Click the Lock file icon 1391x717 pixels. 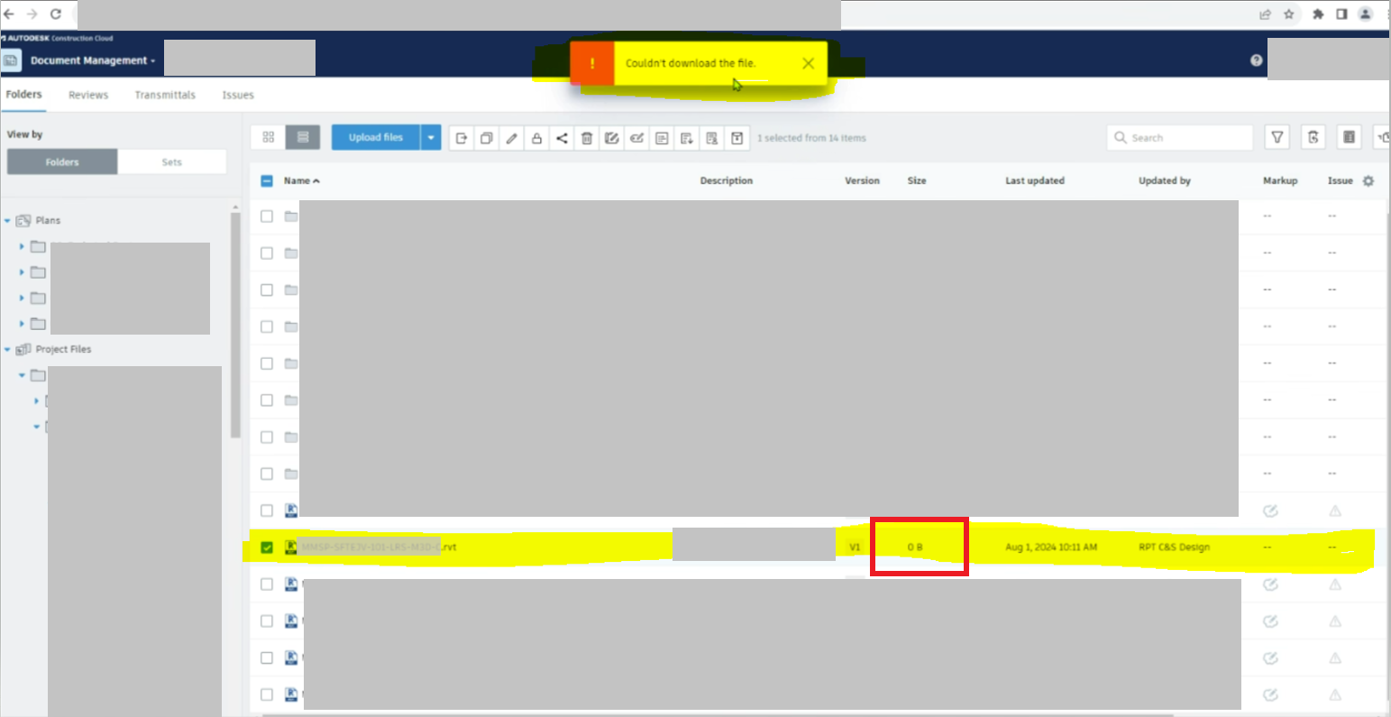coord(536,137)
